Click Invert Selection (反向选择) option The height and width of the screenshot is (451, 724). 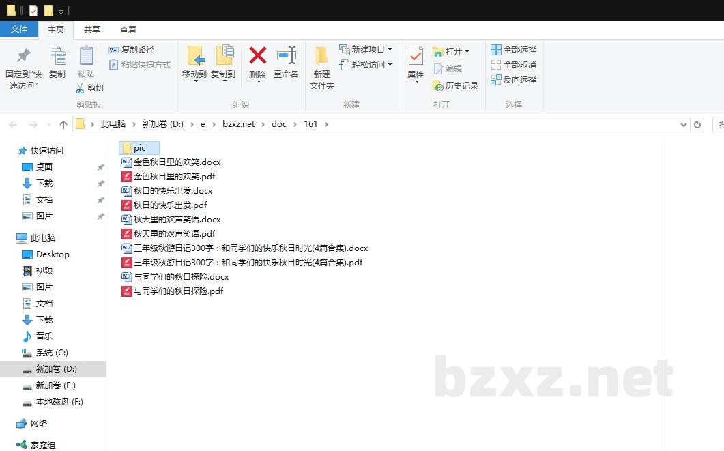pos(513,80)
